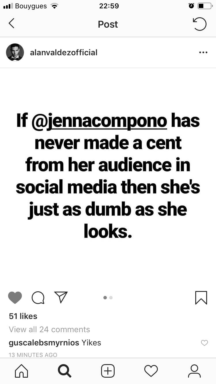Open the Profile tab person icon
Screen dimensions: 216x384
194,371
